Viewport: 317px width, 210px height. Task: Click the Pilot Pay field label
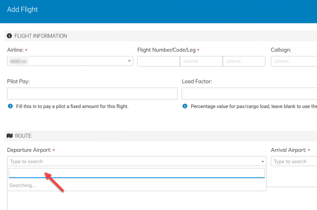(x=18, y=82)
